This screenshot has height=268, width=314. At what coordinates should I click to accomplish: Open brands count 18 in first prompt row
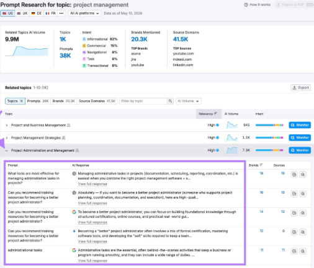click(x=261, y=173)
